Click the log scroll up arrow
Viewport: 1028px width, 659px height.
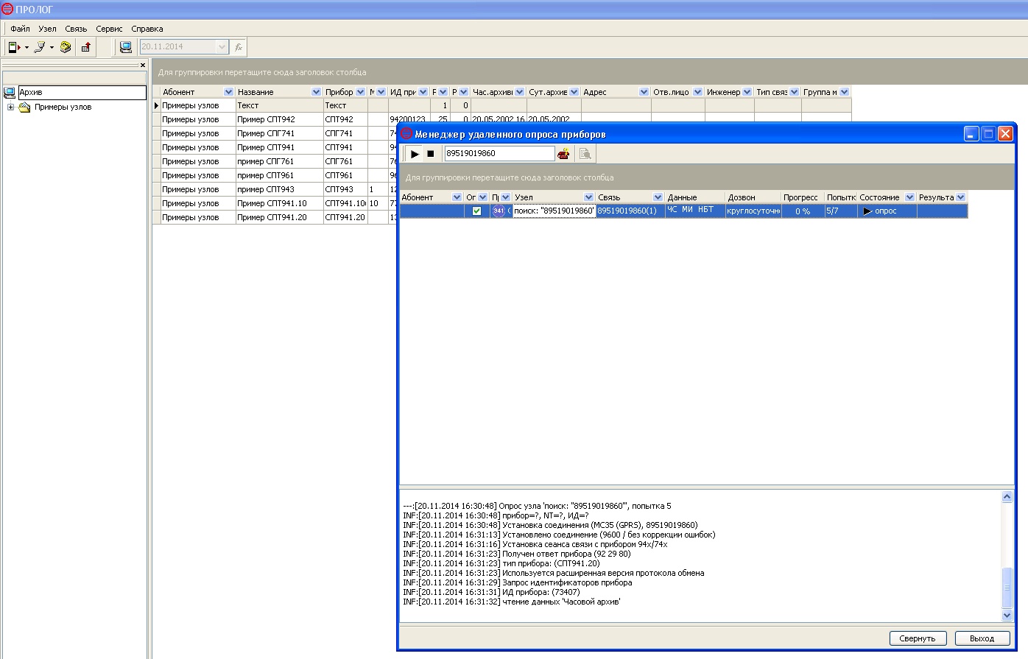pos(1007,498)
